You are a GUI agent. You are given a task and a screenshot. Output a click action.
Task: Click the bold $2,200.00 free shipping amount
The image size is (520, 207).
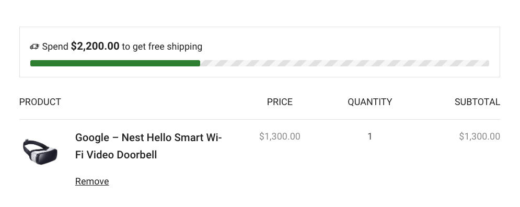coord(95,46)
